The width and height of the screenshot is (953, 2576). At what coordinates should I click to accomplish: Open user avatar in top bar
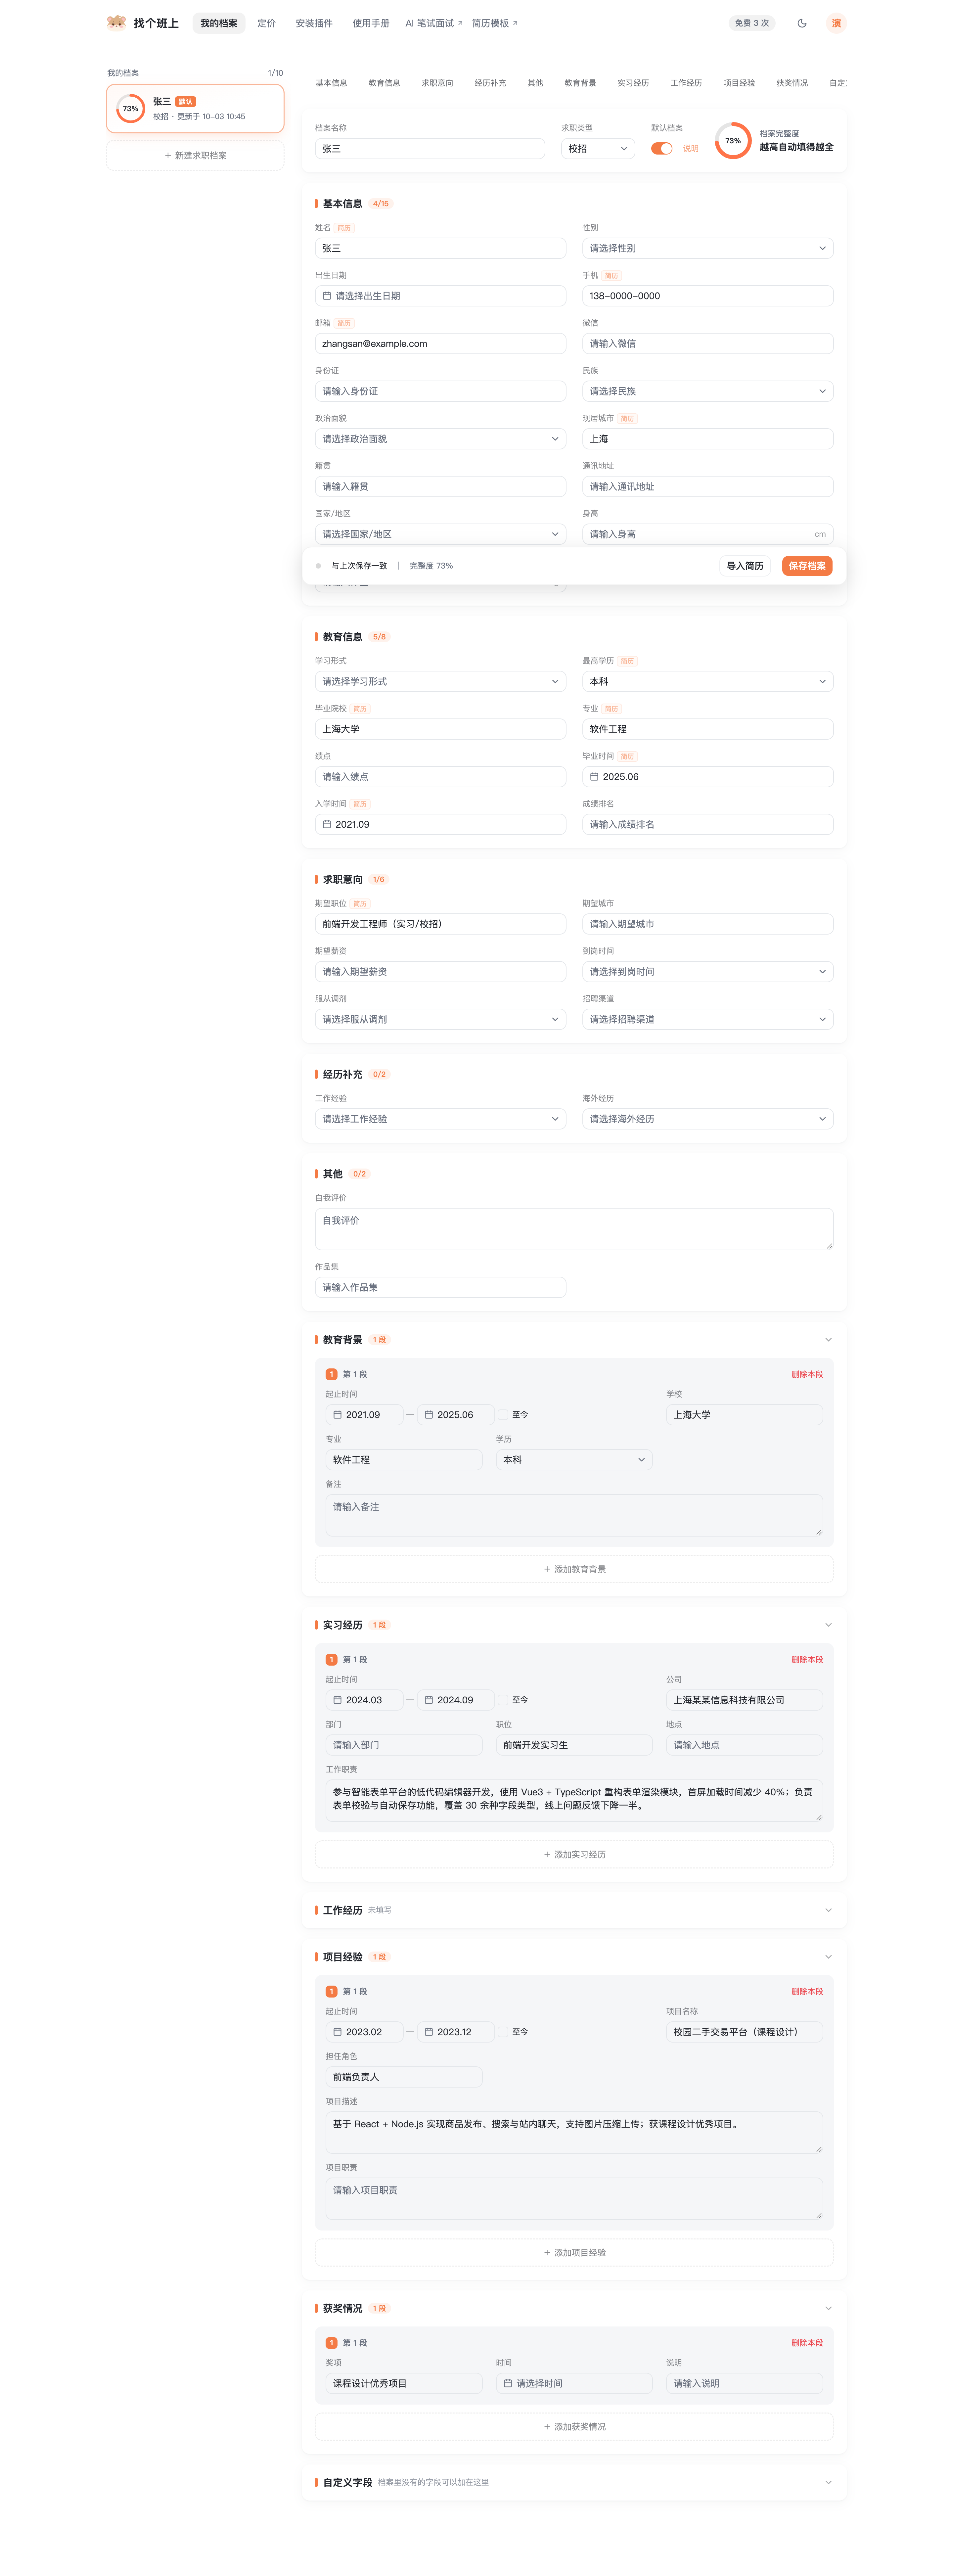[x=836, y=23]
